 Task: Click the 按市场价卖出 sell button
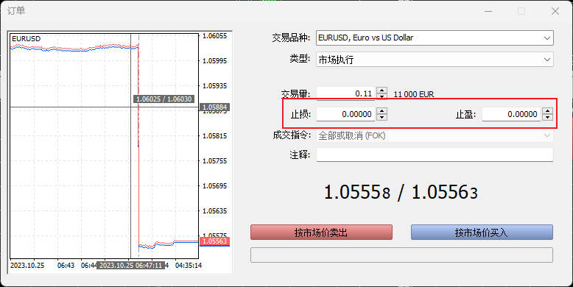[x=321, y=233]
